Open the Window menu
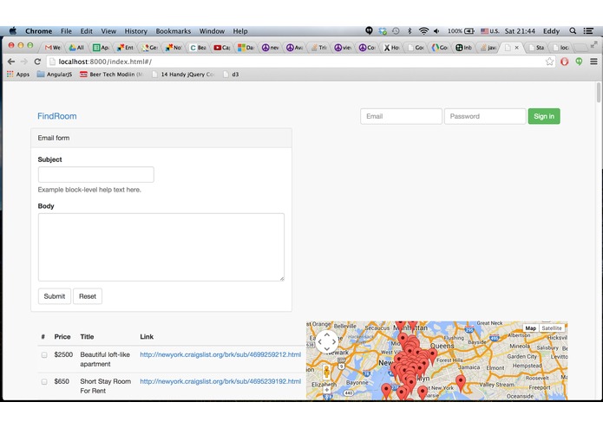This screenshot has height=428, width=603. click(212, 31)
